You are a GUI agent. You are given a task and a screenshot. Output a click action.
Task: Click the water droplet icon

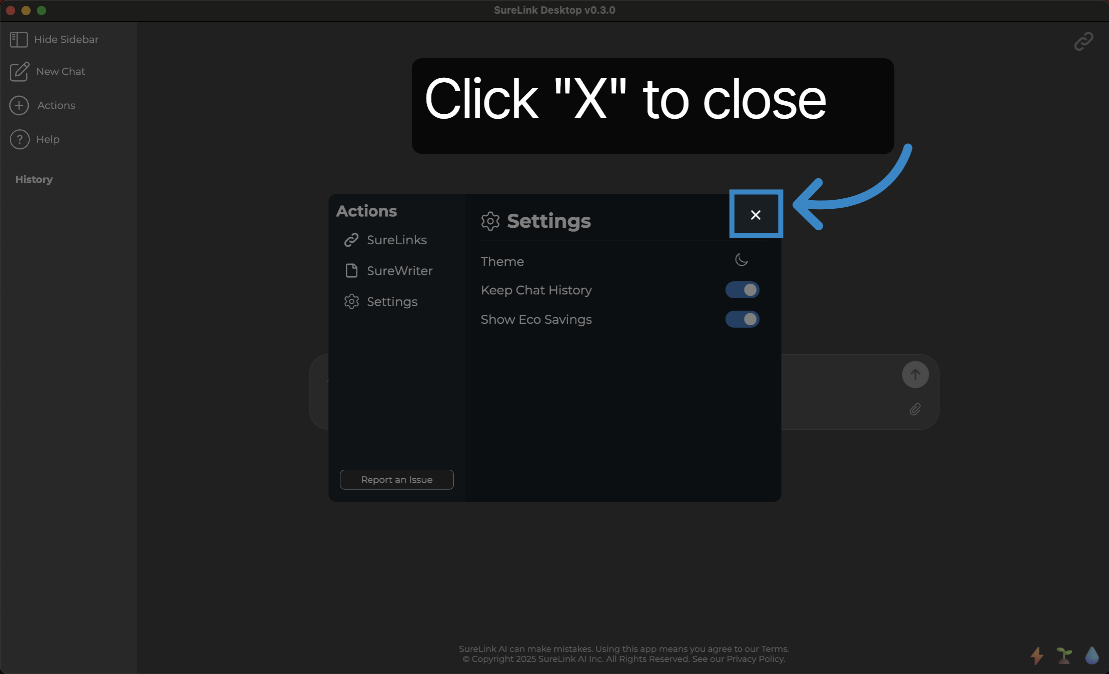[1092, 655]
